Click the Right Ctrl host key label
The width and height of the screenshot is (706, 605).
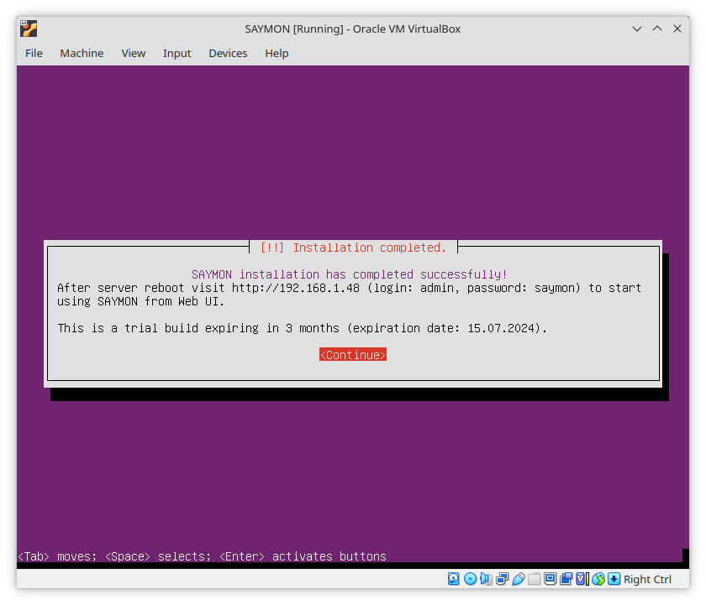tap(647, 579)
